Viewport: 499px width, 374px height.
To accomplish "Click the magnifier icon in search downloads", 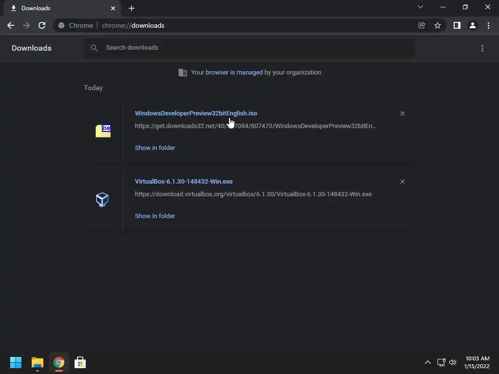I will click(x=94, y=48).
